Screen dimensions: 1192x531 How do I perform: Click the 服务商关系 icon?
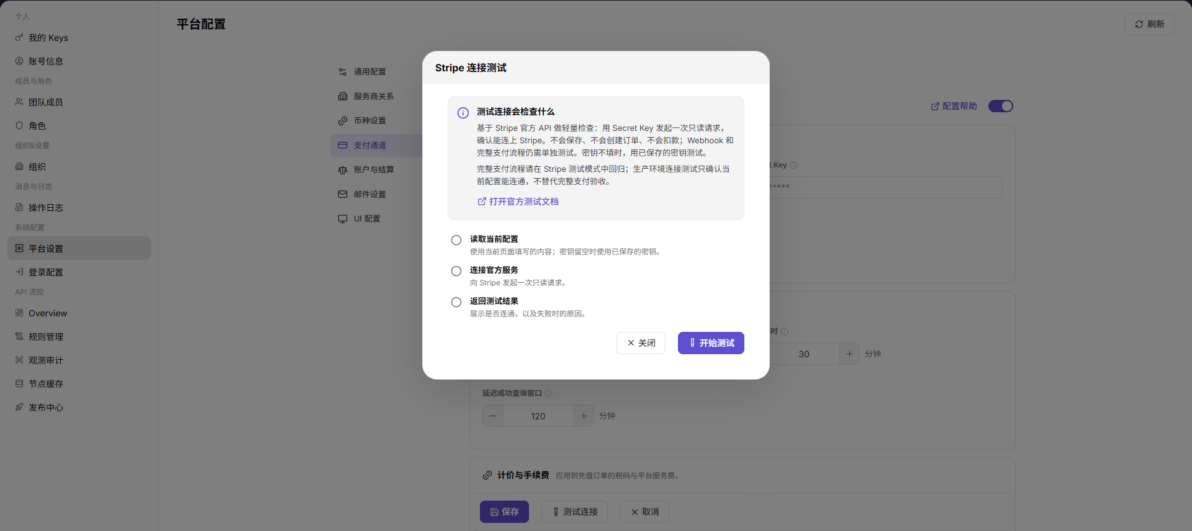(343, 96)
